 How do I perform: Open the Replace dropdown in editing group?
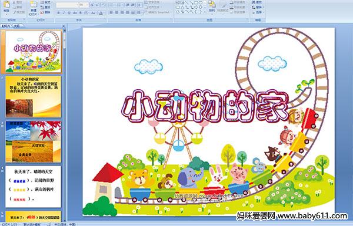tap(257, 7)
